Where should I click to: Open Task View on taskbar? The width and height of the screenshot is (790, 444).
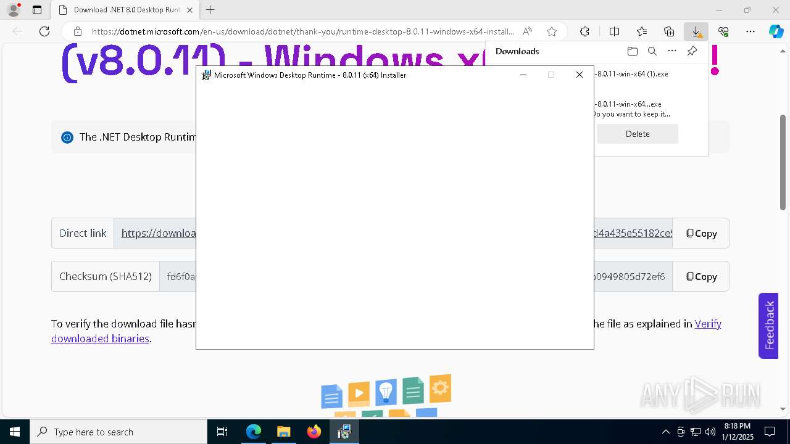coord(222,432)
